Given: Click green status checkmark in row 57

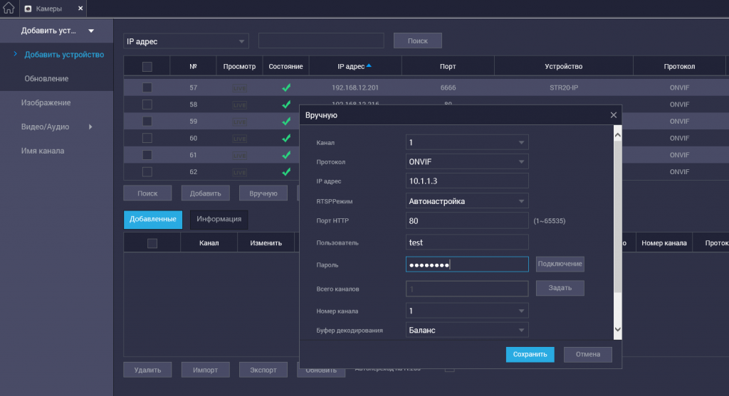Looking at the screenshot, I should coord(286,88).
